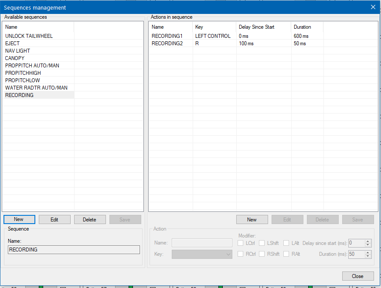Delete the selected sequence
This screenshot has height=288, width=381.
89,220
